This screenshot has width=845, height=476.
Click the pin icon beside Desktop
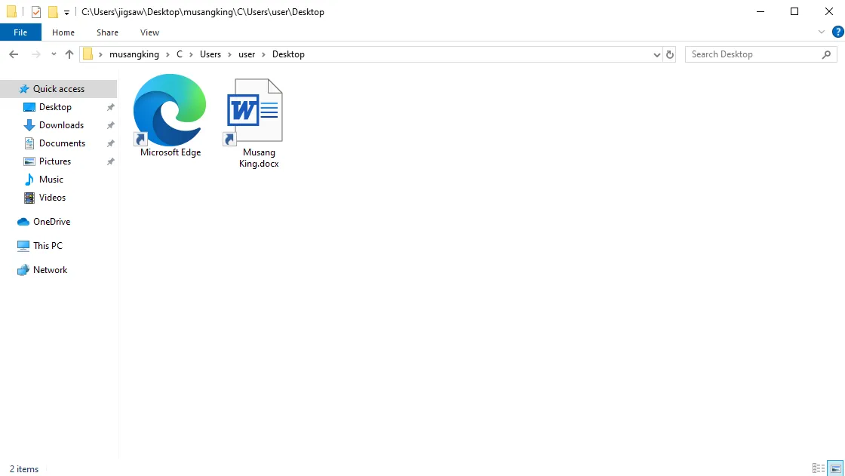pyautogui.click(x=110, y=107)
